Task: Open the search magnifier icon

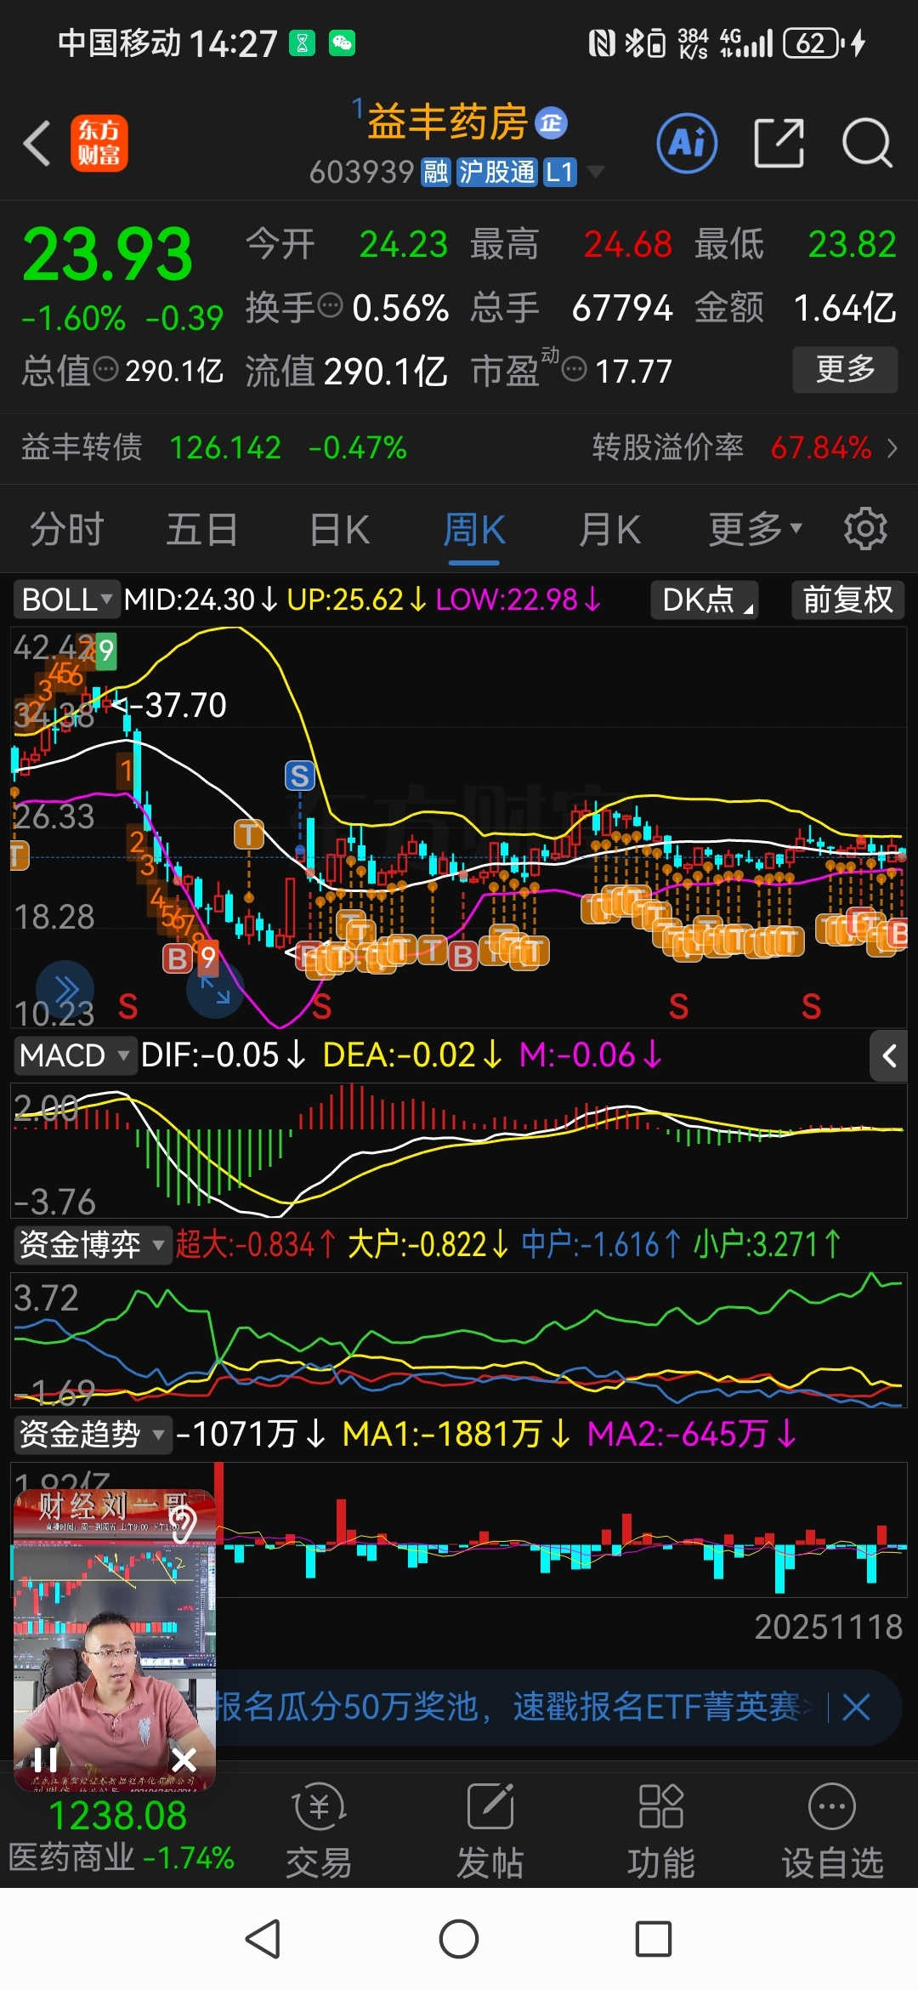Action: tap(867, 143)
